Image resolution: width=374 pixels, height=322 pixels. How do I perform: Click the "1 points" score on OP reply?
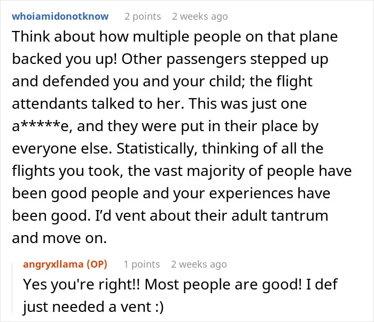142,264
